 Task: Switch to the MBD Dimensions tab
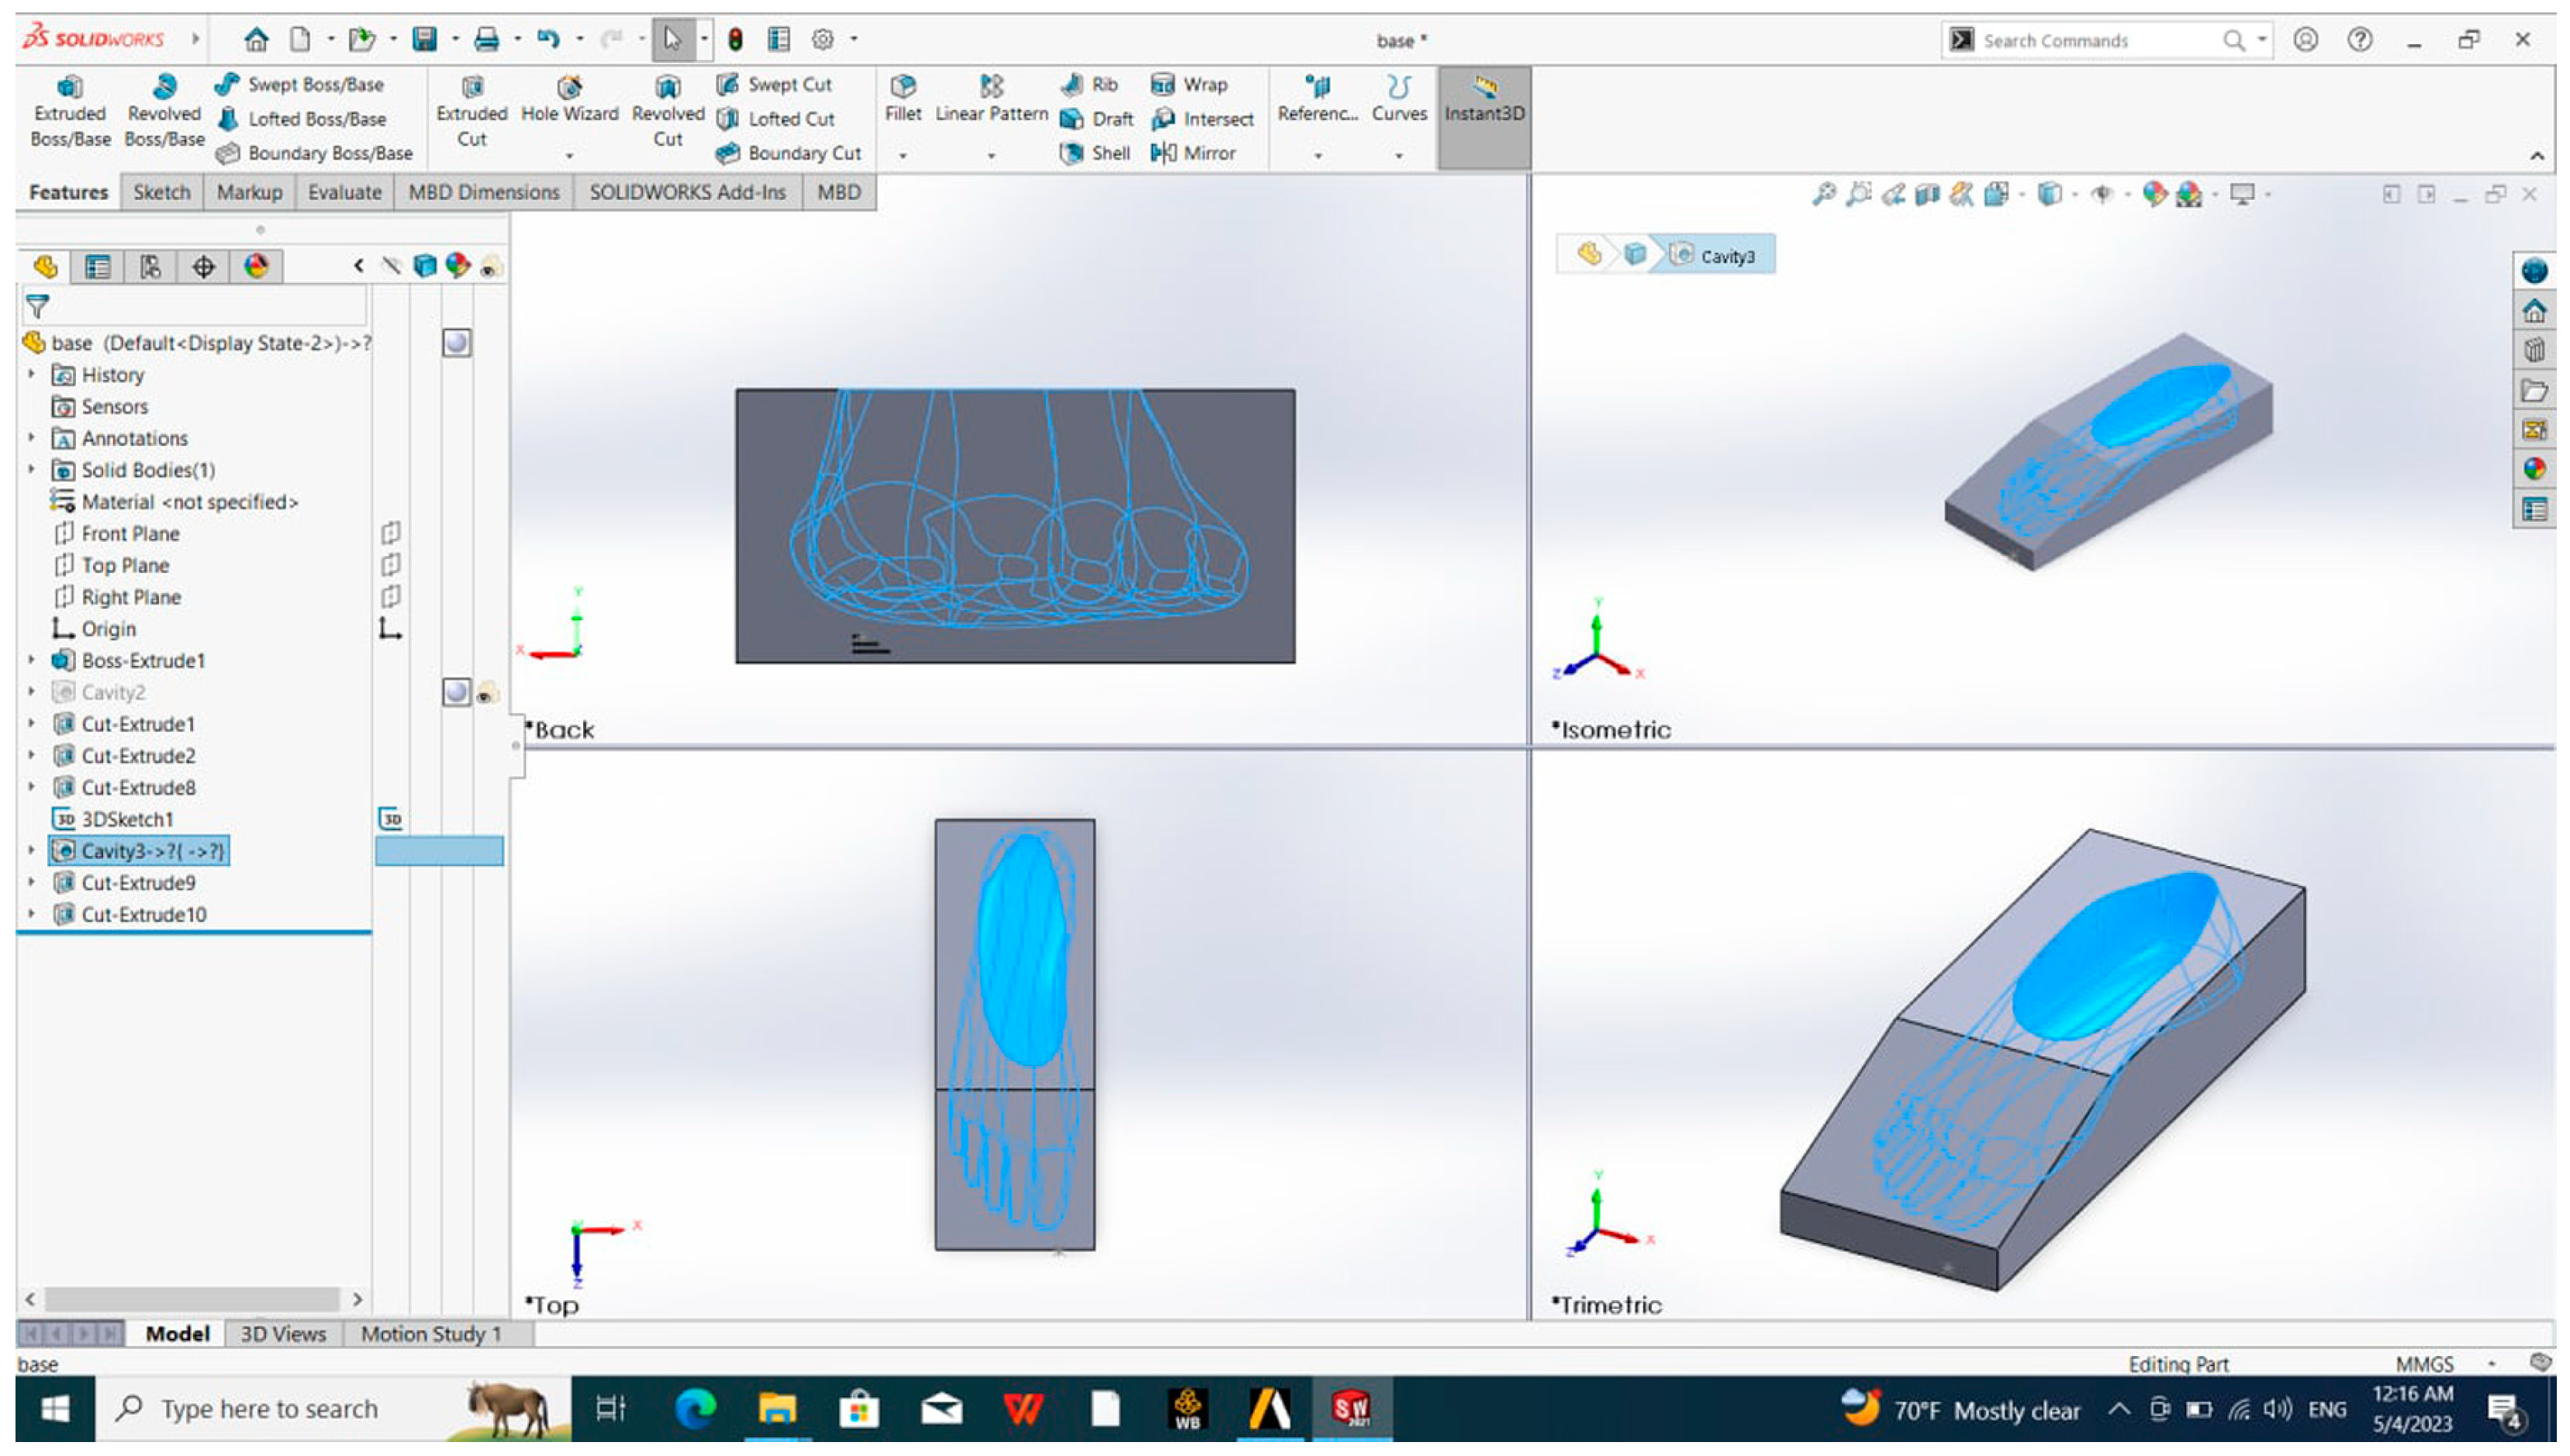click(484, 193)
